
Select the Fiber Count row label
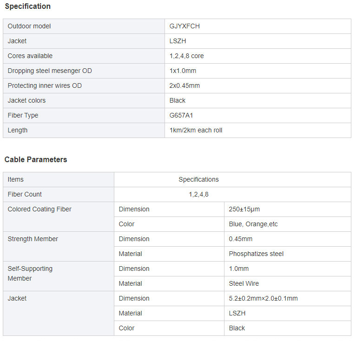(25, 194)
